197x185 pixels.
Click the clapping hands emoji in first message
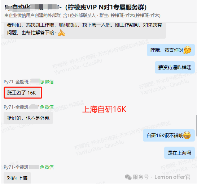tap(61, 33)
